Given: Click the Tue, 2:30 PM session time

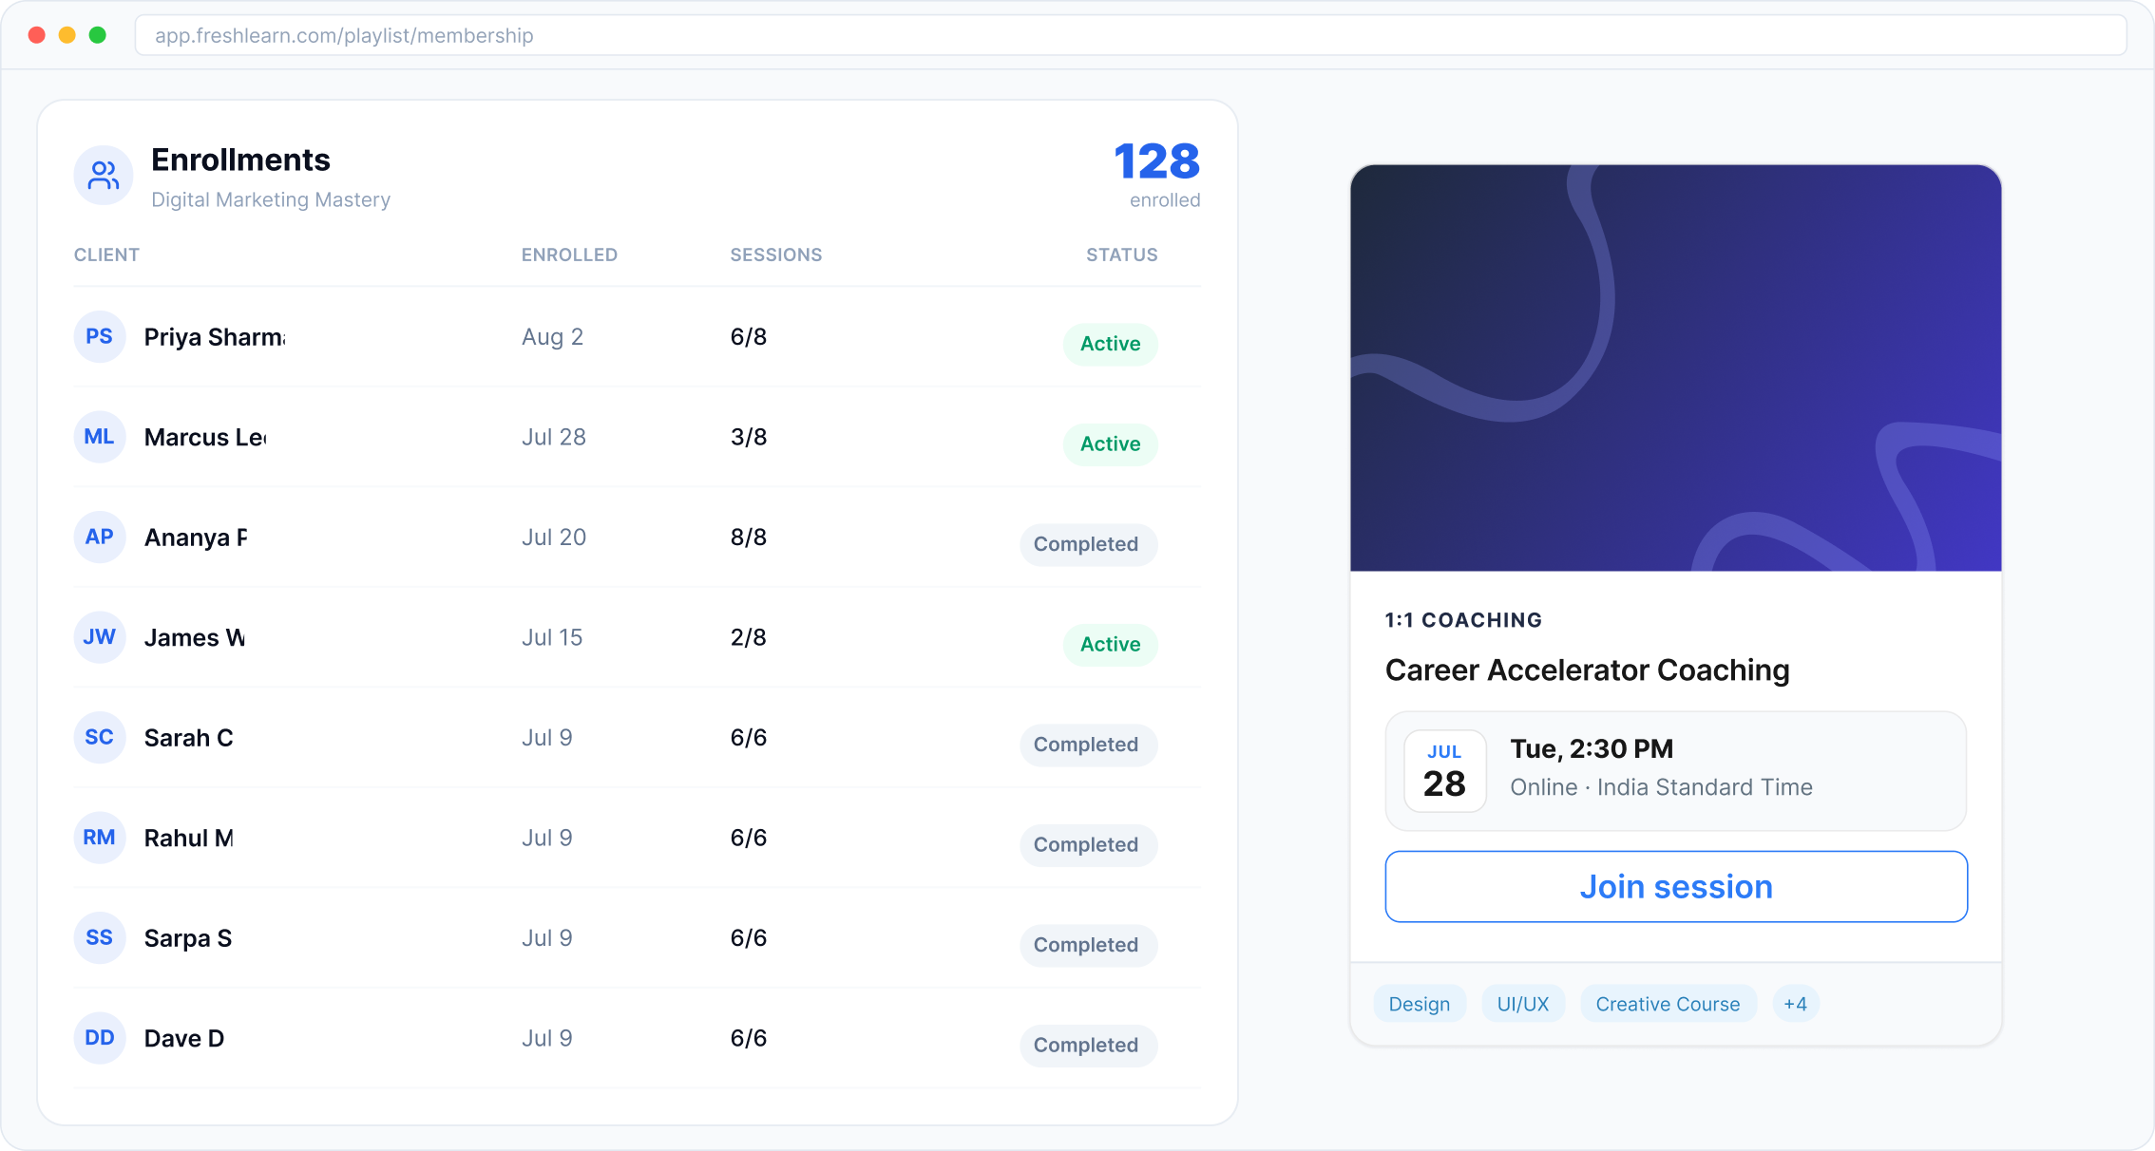Looking at the screenshot, I should 1592,748.
